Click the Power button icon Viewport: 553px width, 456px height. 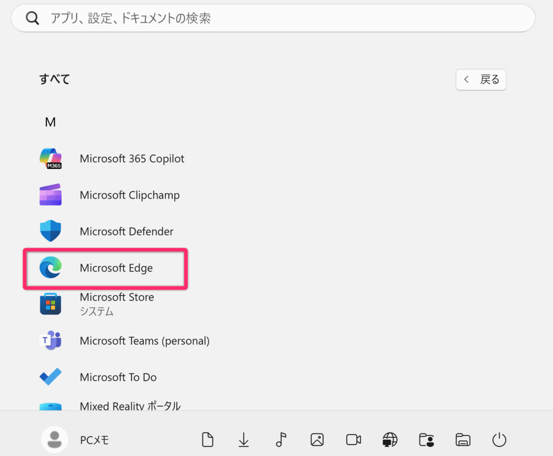499,440
